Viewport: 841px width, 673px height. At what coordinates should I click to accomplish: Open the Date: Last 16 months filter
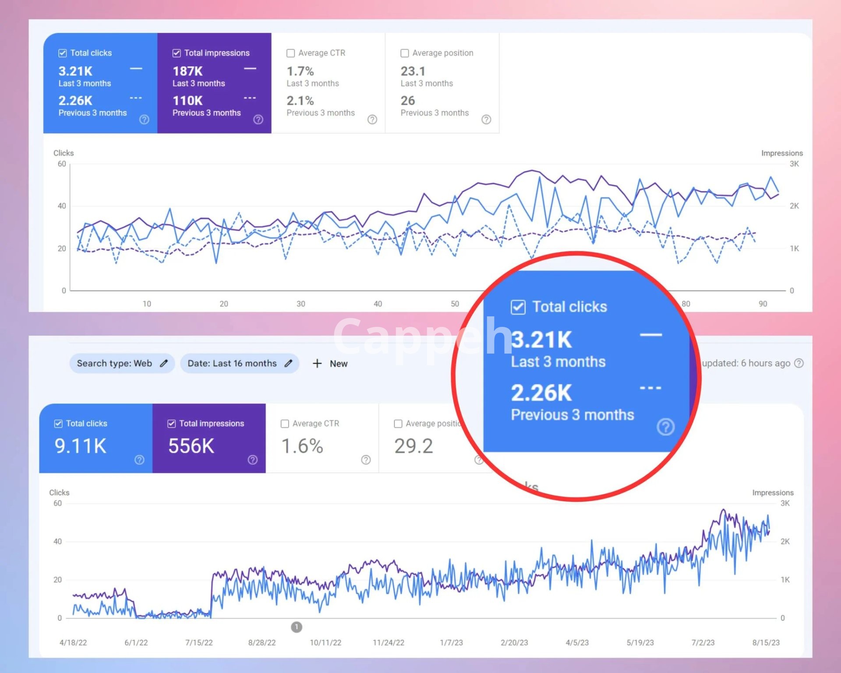[232, 363]
